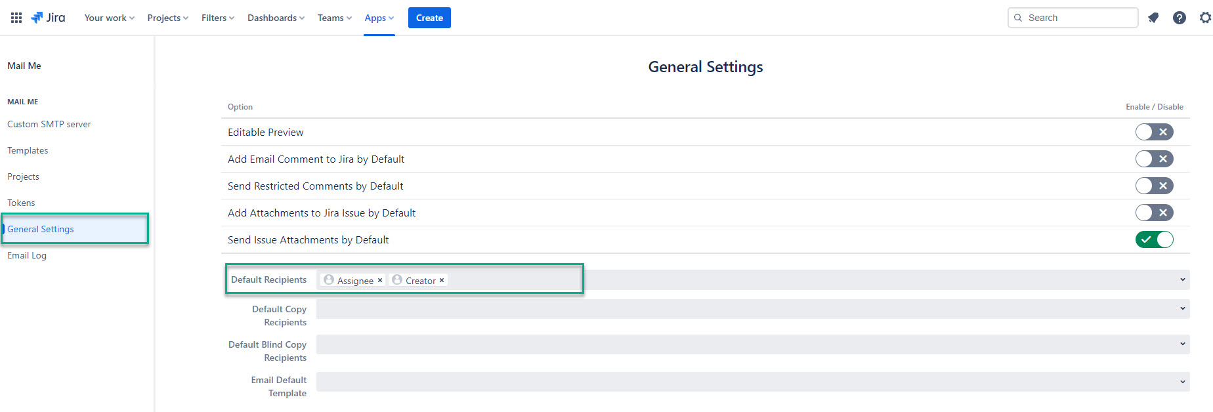Open the app switcher grid icon
The image size is (1213, 412).
click(x=16, y=18)
